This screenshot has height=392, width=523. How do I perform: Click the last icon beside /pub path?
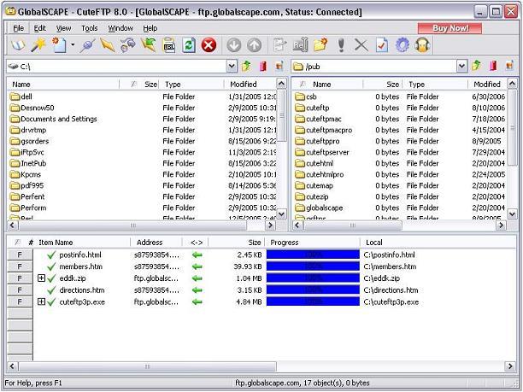[x=509, y=66]
